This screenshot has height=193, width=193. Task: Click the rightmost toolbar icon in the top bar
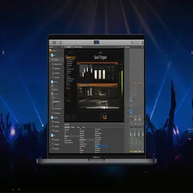[x=142, y=42]
